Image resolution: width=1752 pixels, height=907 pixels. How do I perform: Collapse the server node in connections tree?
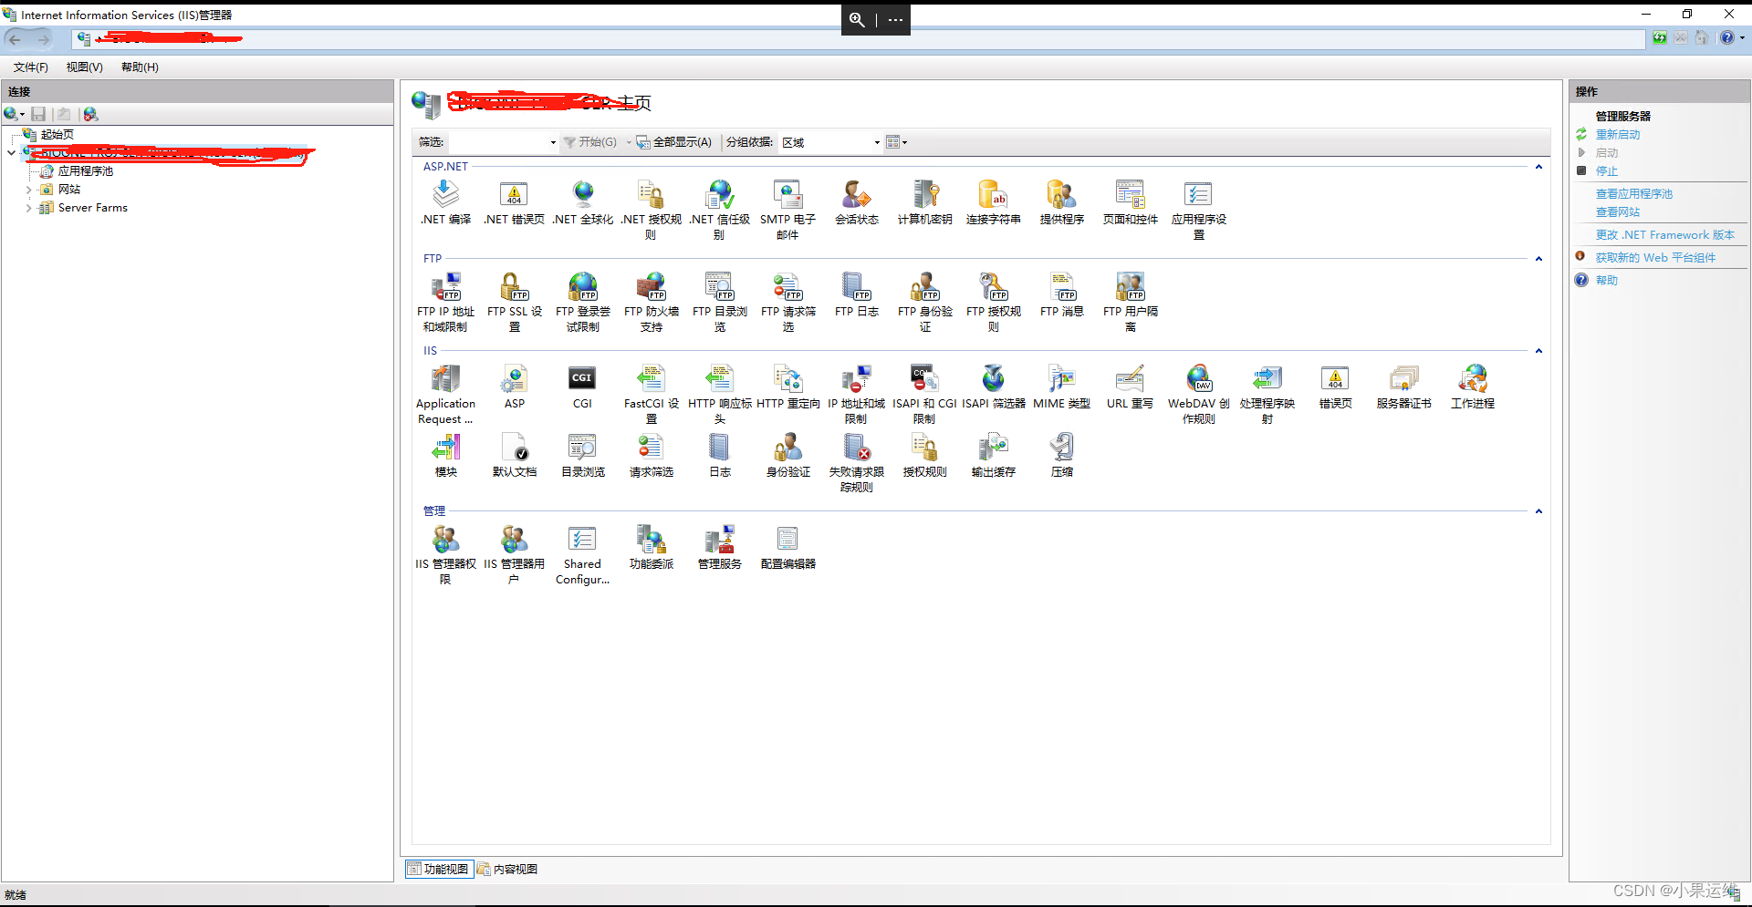pyautogui.click(x=11, y=153)
